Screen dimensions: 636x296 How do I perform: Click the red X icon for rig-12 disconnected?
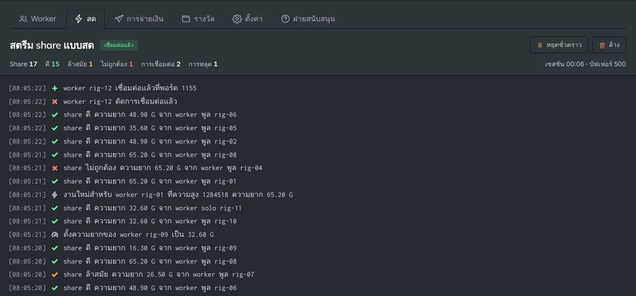point(55,102)
